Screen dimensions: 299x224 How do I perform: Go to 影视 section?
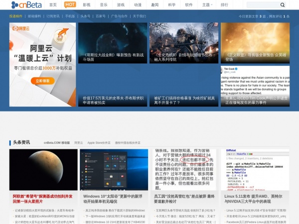(x=87, y=5)
